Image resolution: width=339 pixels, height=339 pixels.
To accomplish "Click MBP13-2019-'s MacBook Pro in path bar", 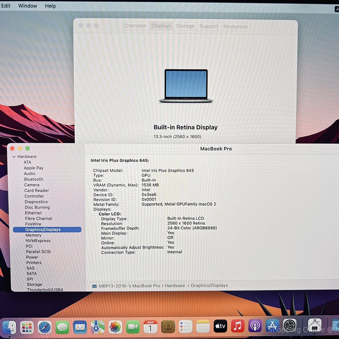I will tap(130, 286).
